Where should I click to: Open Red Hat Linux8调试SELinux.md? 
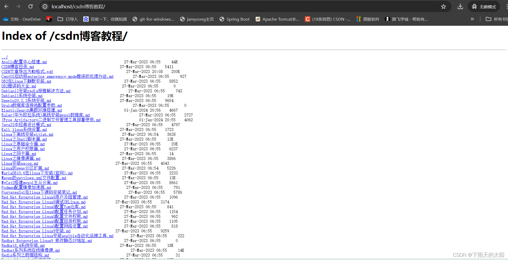pos(44,202)
